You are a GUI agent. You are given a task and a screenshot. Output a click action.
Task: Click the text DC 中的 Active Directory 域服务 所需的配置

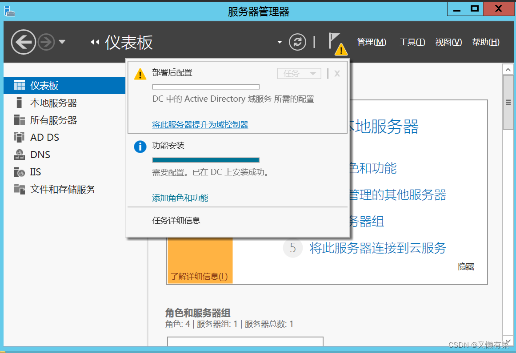tap(233, 99)
